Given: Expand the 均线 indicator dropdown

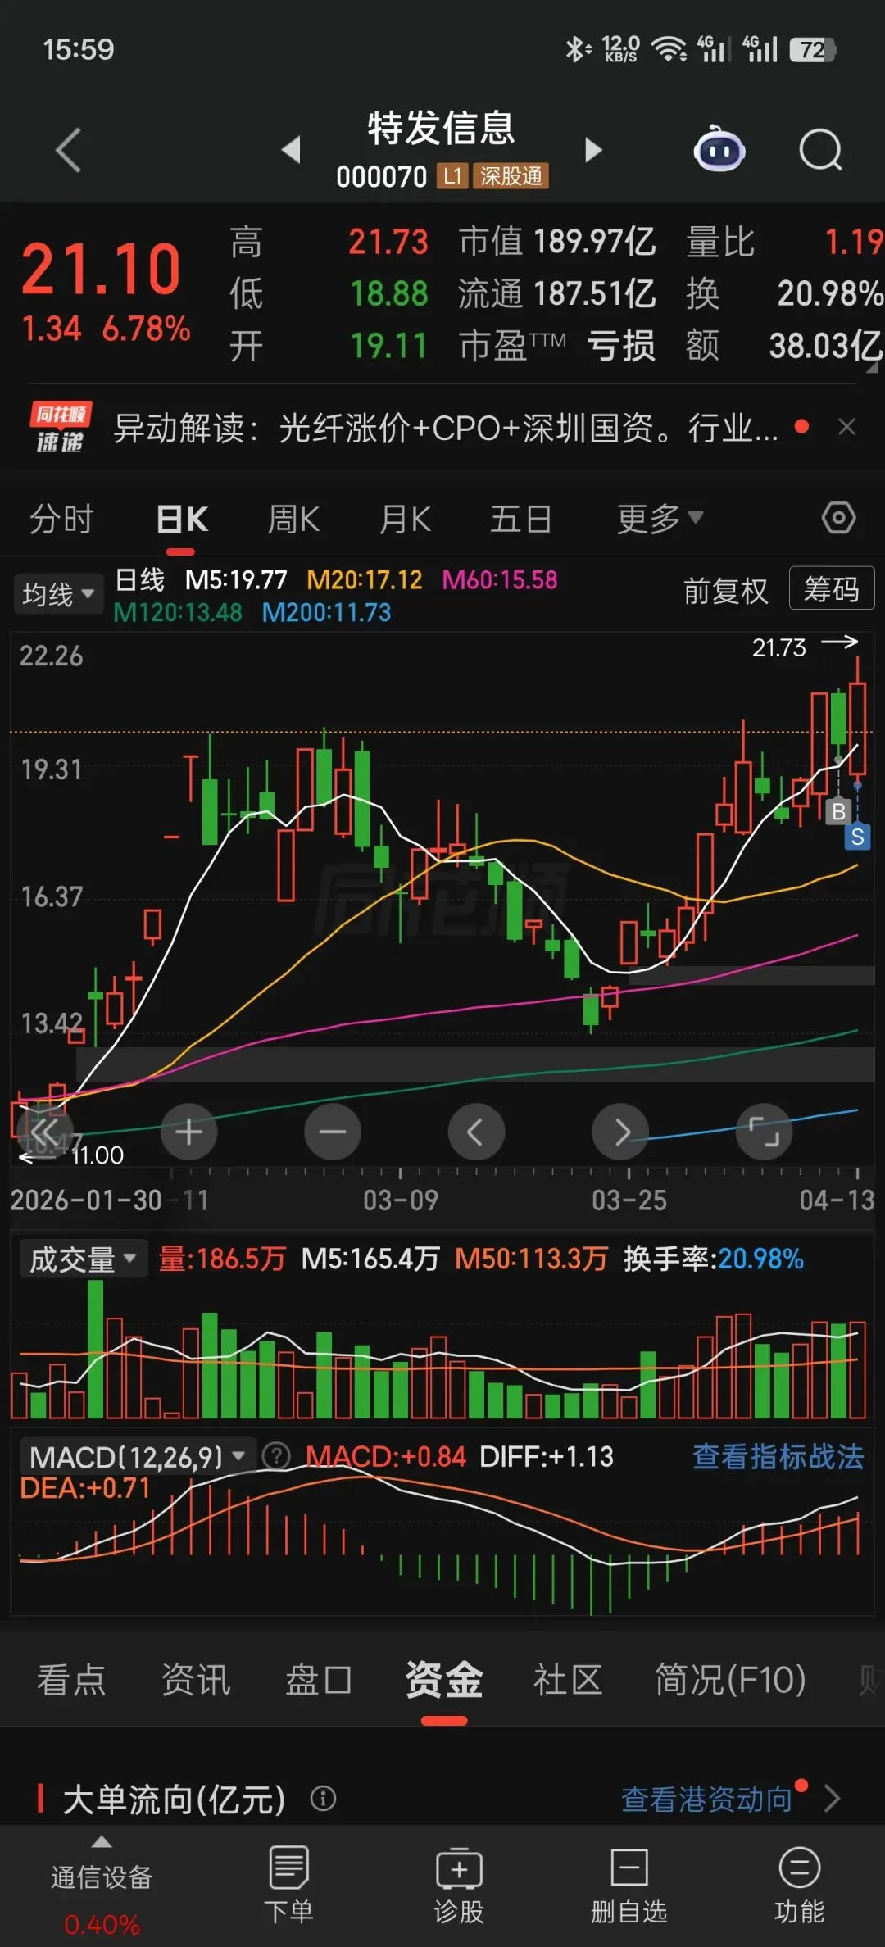Looking at the screenshot, I should (57, 593).
